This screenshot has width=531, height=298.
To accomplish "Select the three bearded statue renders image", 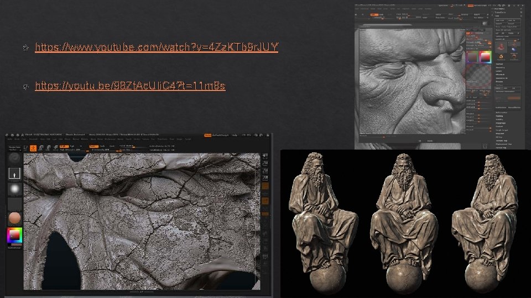I will click(404, 223).
